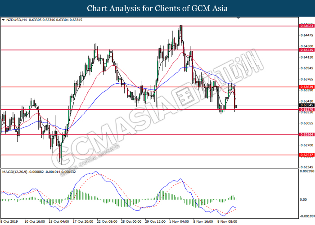Image resolution: width=315 pixels, height=225 pixels.
Task: Click the small dropdown triangle beside NZDUSD,H4
Action: (3, 20)
